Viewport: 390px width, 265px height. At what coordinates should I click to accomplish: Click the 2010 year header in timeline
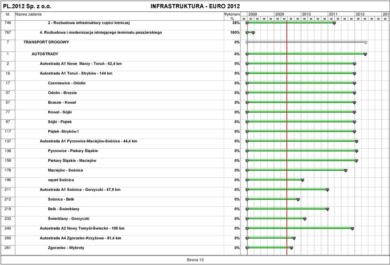coord(306,14)
